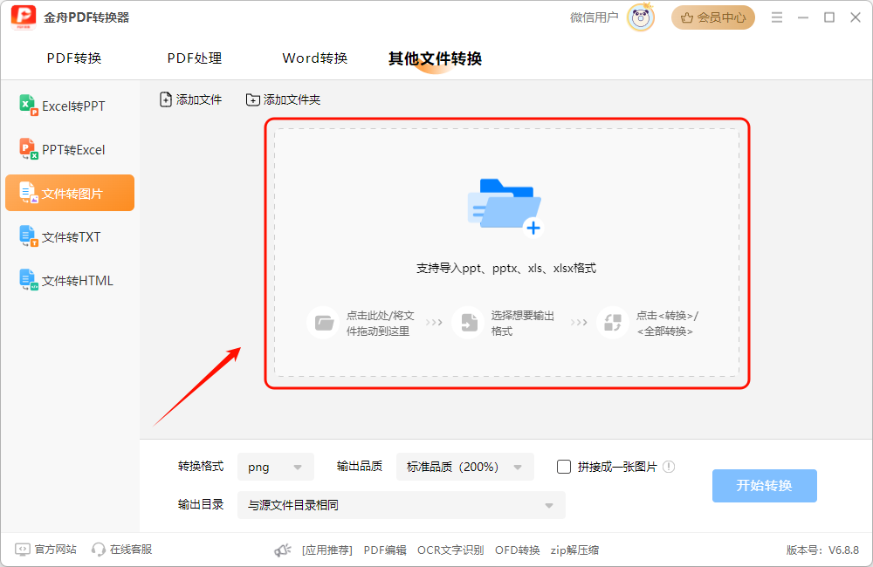
Task: Open the PDF编辑 recommended app link
Action: coord(385,550)
